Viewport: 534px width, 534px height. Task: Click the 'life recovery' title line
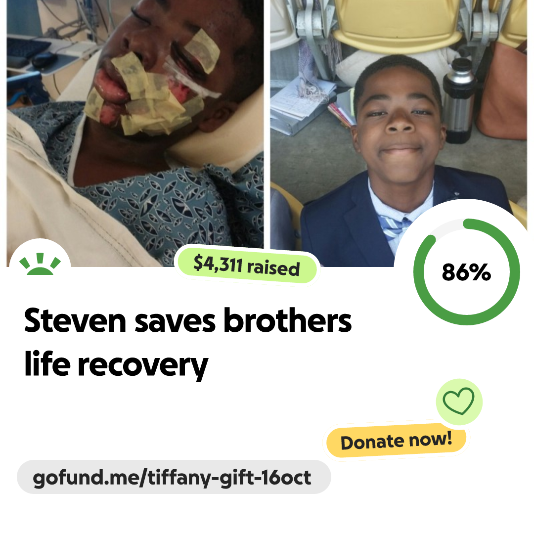pyautogui.click(x=116, y=364)
